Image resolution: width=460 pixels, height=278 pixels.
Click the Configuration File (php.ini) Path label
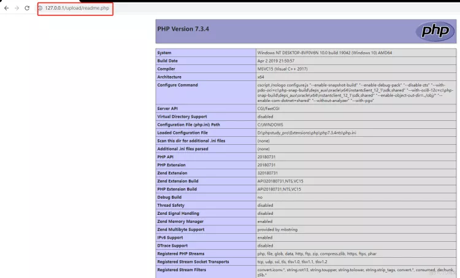click(188, 125)
